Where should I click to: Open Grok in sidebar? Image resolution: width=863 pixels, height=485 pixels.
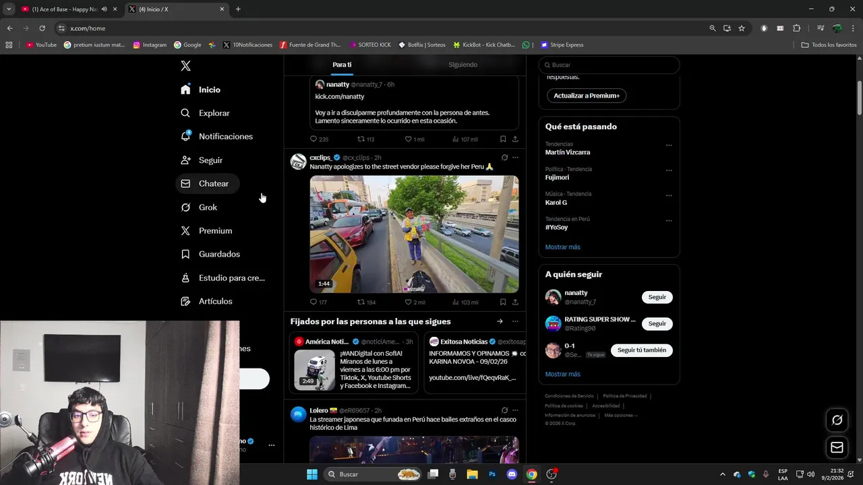[200, 207]
